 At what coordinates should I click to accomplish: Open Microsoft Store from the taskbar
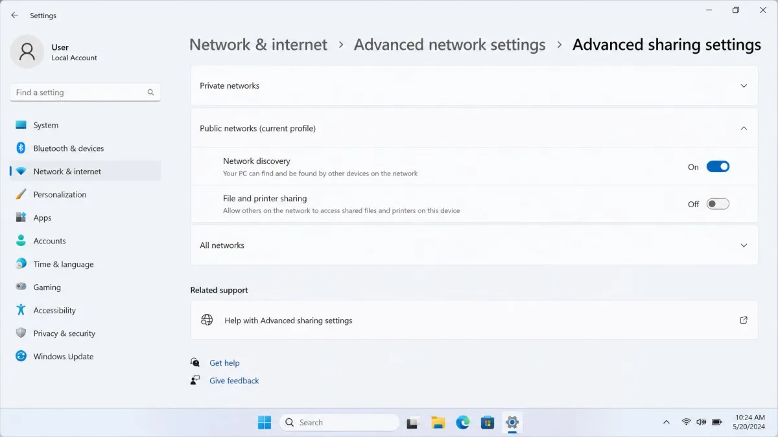coord(488,422)
